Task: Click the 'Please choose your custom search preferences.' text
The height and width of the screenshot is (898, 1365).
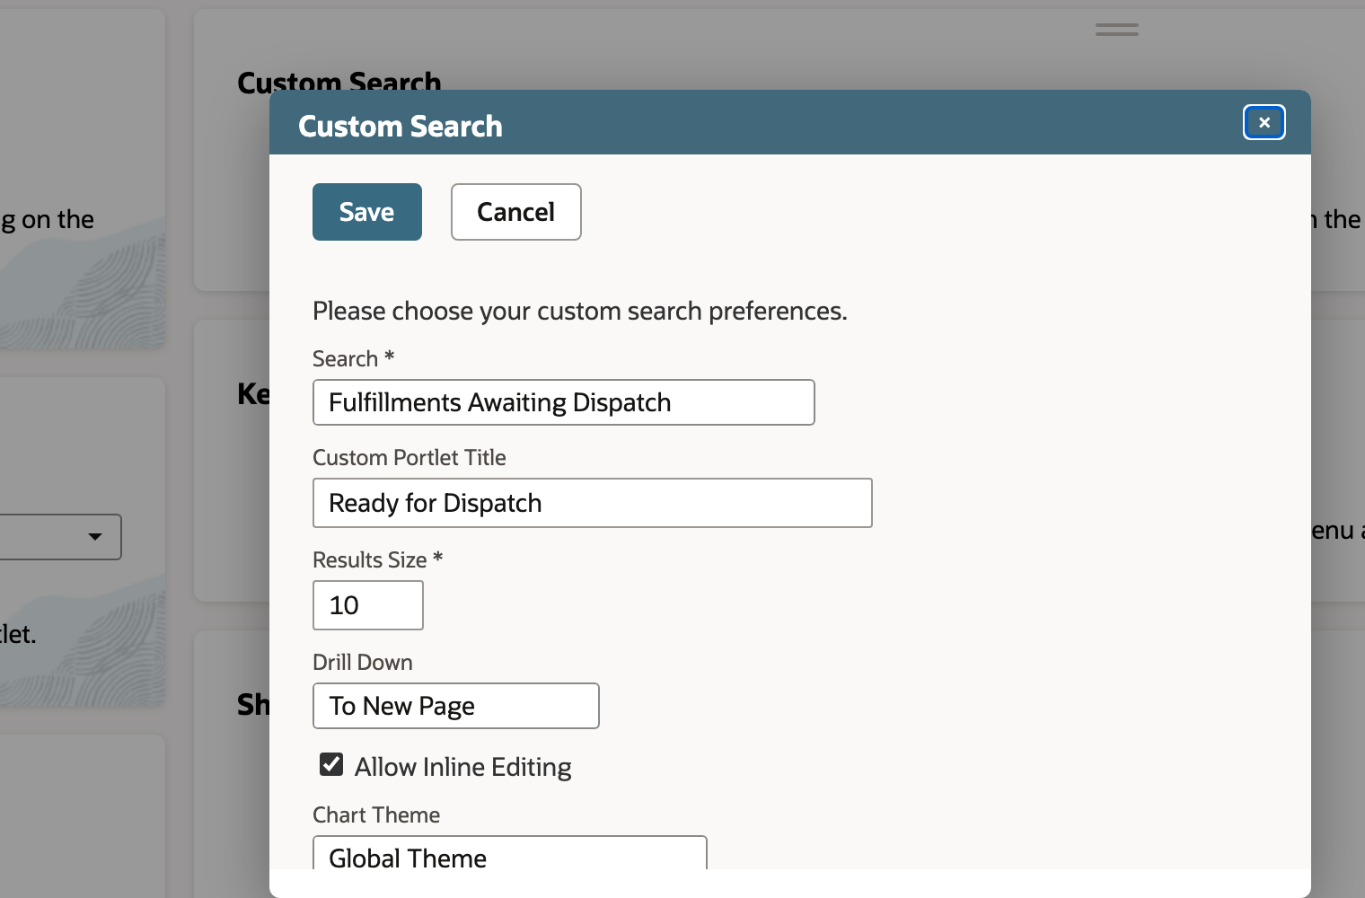Action: (580, 311)
